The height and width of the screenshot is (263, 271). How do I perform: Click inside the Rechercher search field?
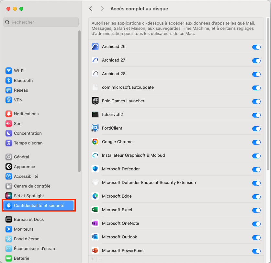40,22
